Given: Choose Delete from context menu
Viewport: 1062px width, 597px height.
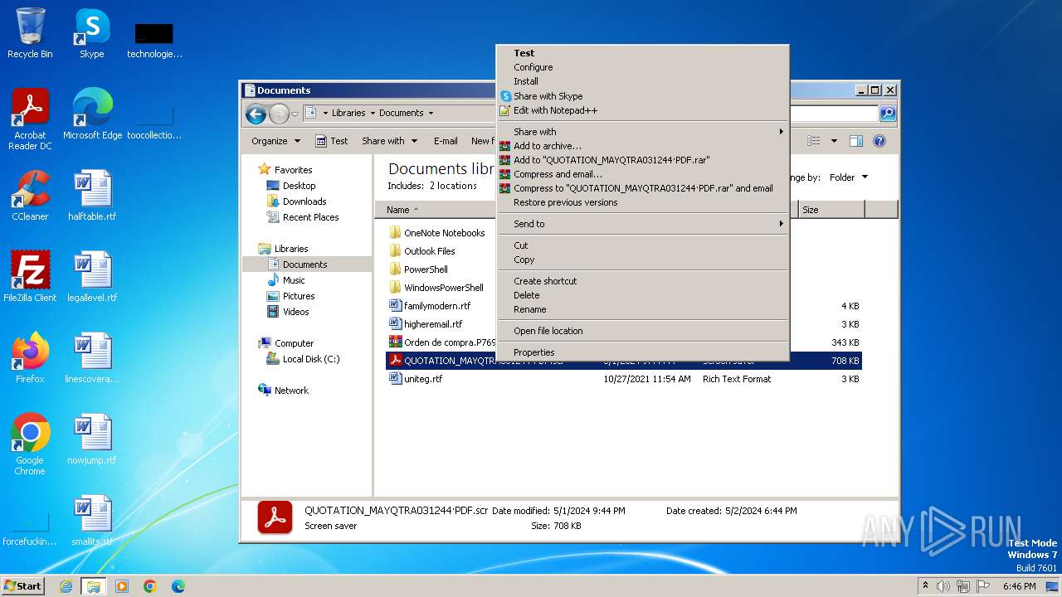Looking at the screenshot, I should click(x=642, y=295).
